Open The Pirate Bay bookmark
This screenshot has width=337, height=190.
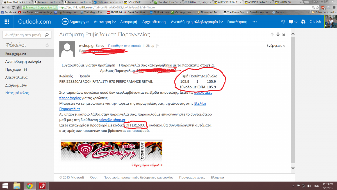click(x=234, y=12)
